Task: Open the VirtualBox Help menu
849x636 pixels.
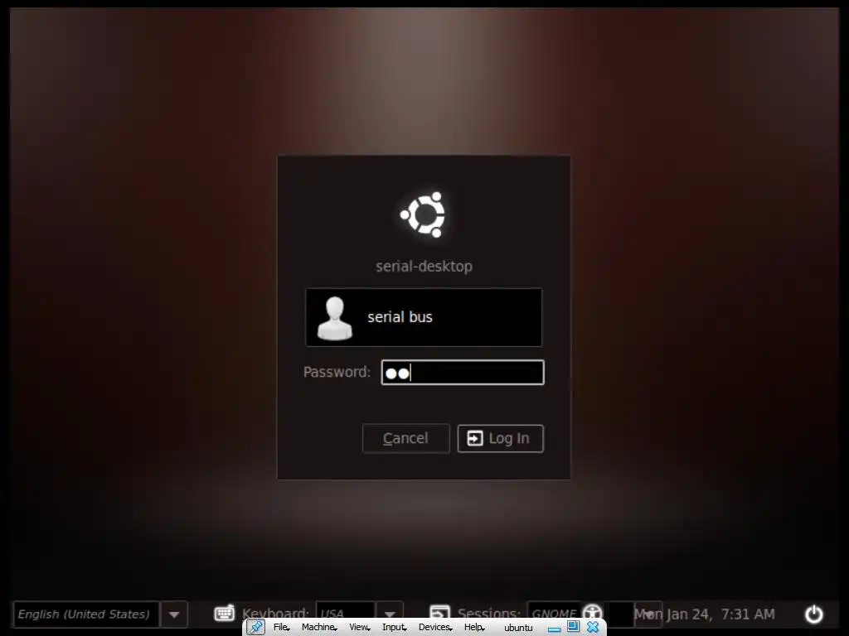Action: click(x=473, y=627)
